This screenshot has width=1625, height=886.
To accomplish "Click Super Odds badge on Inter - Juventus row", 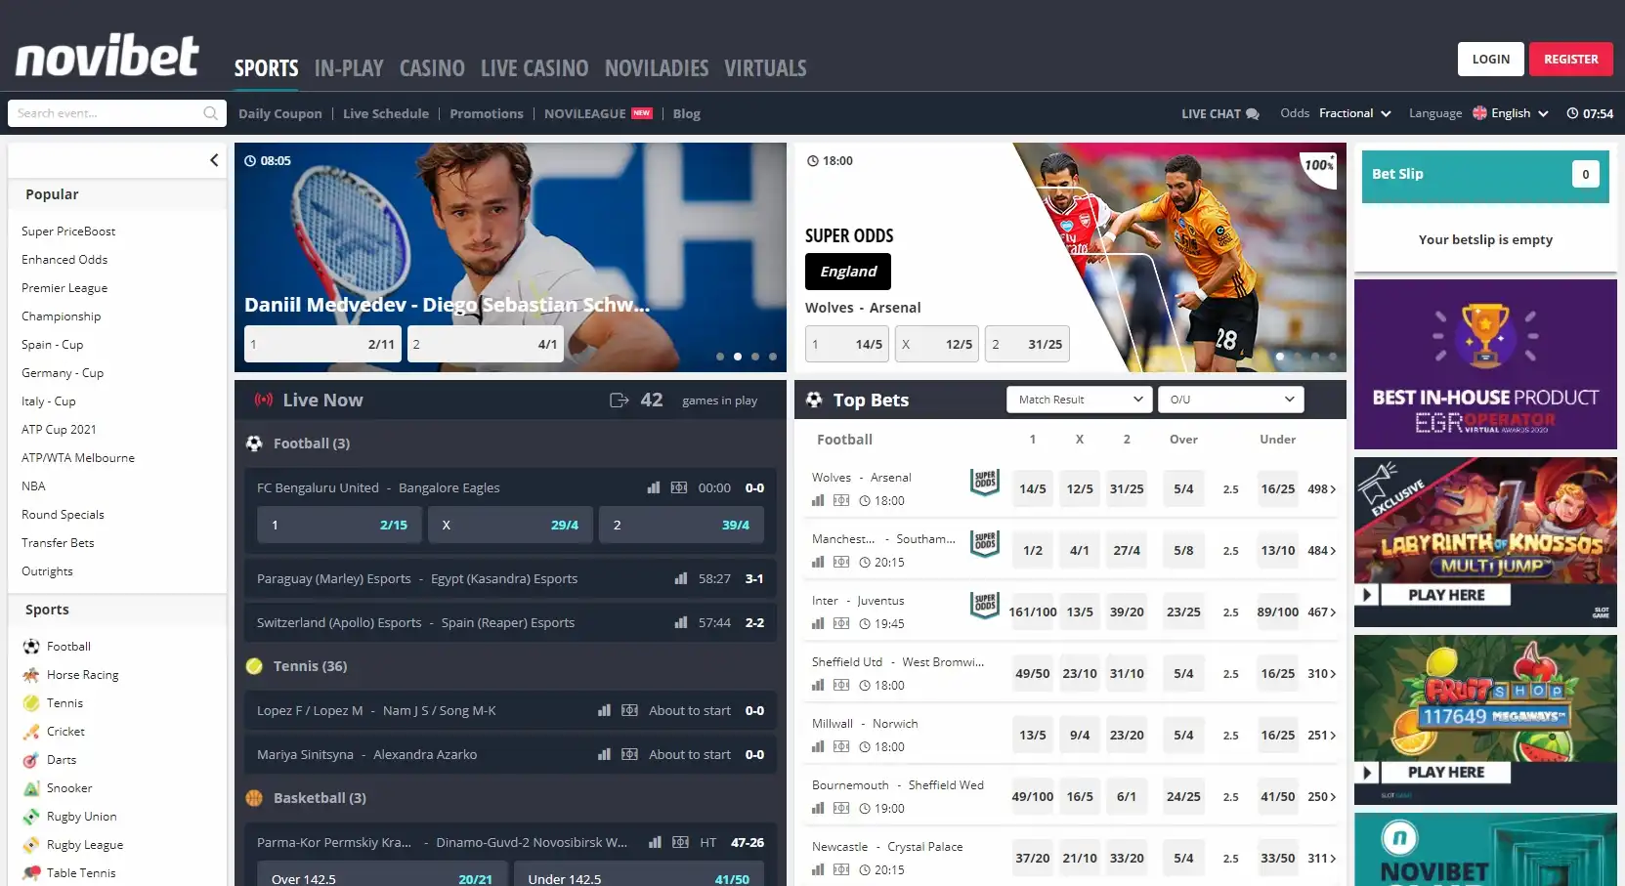I will [985, 605].
